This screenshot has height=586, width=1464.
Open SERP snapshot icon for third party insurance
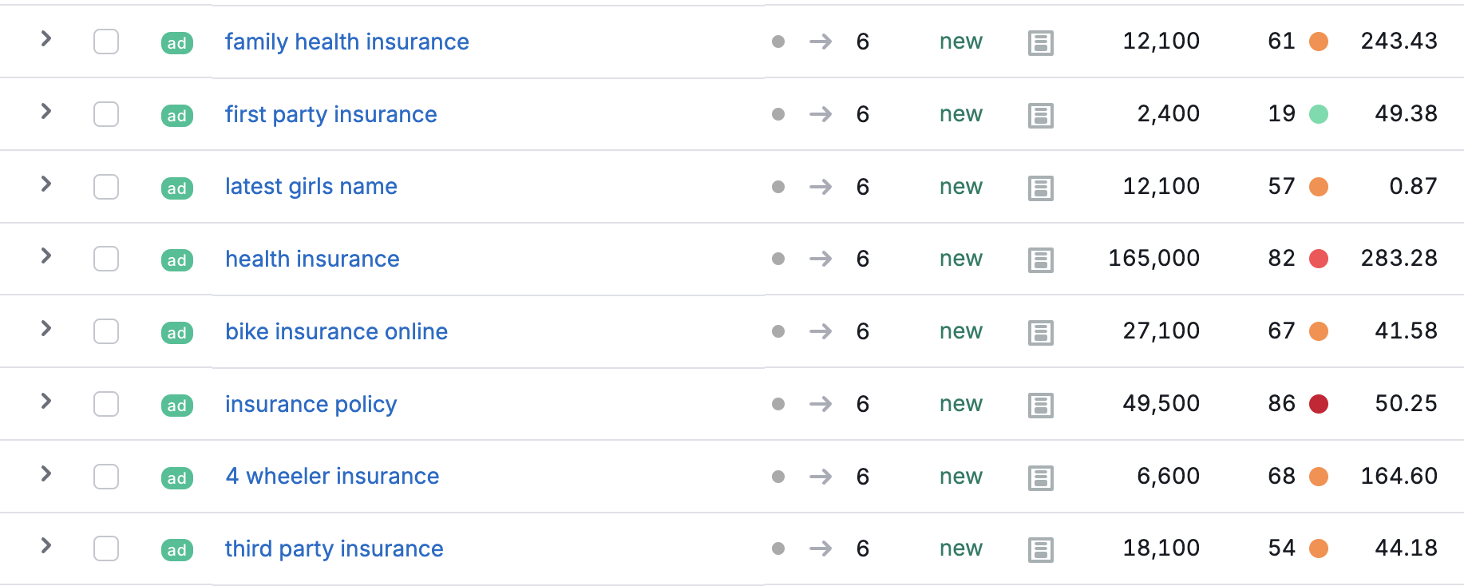click(x=1041, y=549)
